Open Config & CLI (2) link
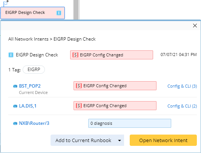This screenshot has width=201, height=153. pos(182,106)
